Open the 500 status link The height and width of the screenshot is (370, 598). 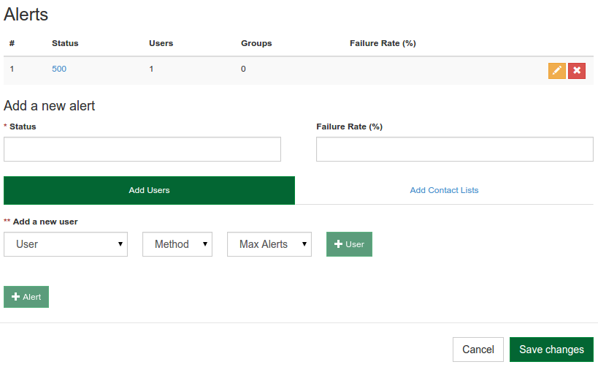tap(59, 69)
